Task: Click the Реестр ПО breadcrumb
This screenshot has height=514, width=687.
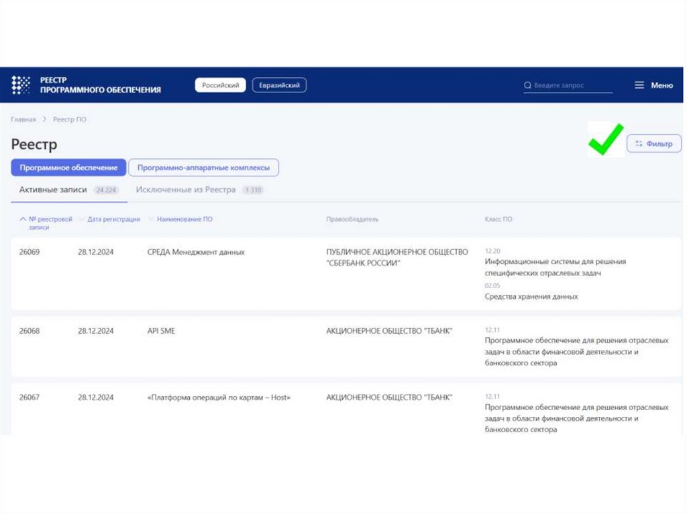Action: click(x=70, y=119)
